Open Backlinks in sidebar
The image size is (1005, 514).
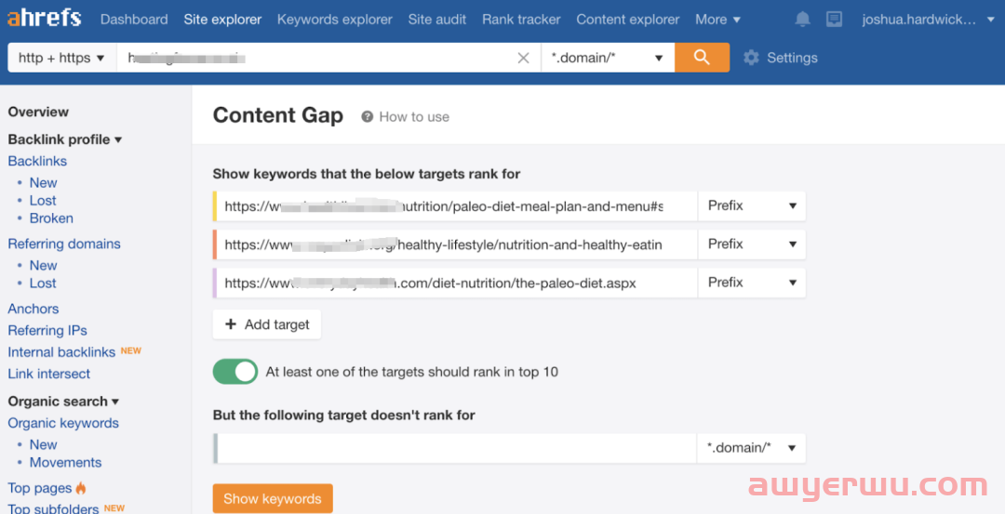(x=37, y=161)
